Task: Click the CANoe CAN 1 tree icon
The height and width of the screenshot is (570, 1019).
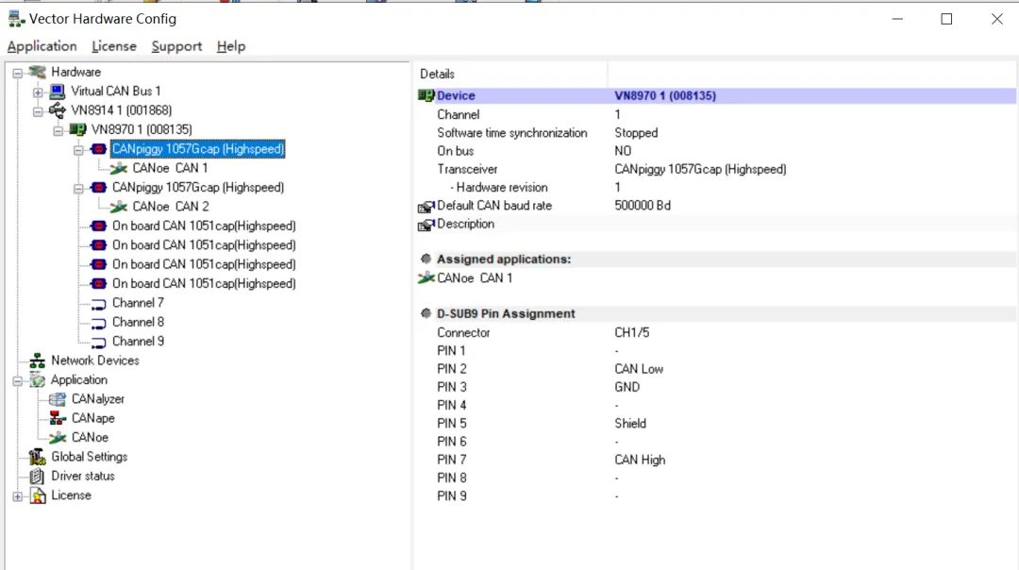Action: (118, 168)
